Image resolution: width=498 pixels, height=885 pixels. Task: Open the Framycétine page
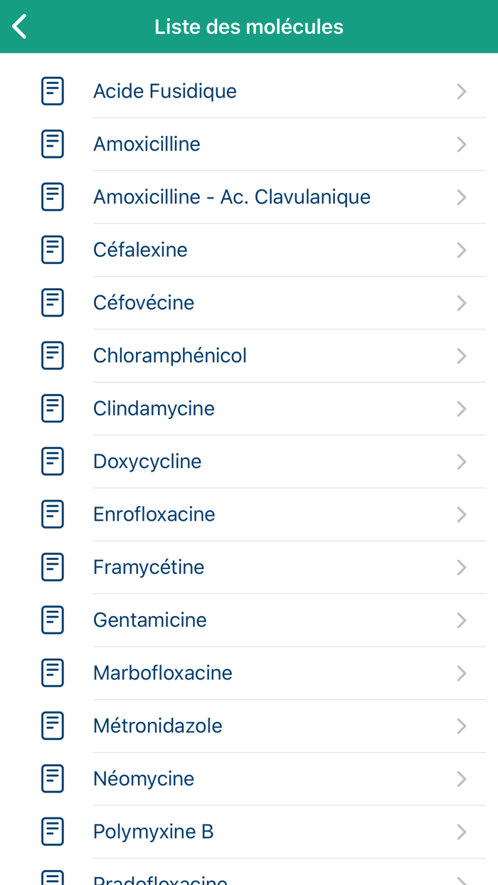coord(249,567)
